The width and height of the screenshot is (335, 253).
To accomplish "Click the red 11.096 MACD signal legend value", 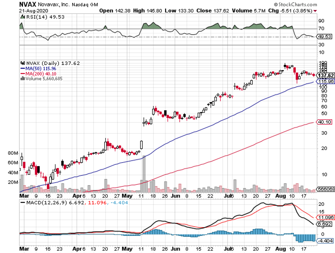I will [x=97, y=203].
